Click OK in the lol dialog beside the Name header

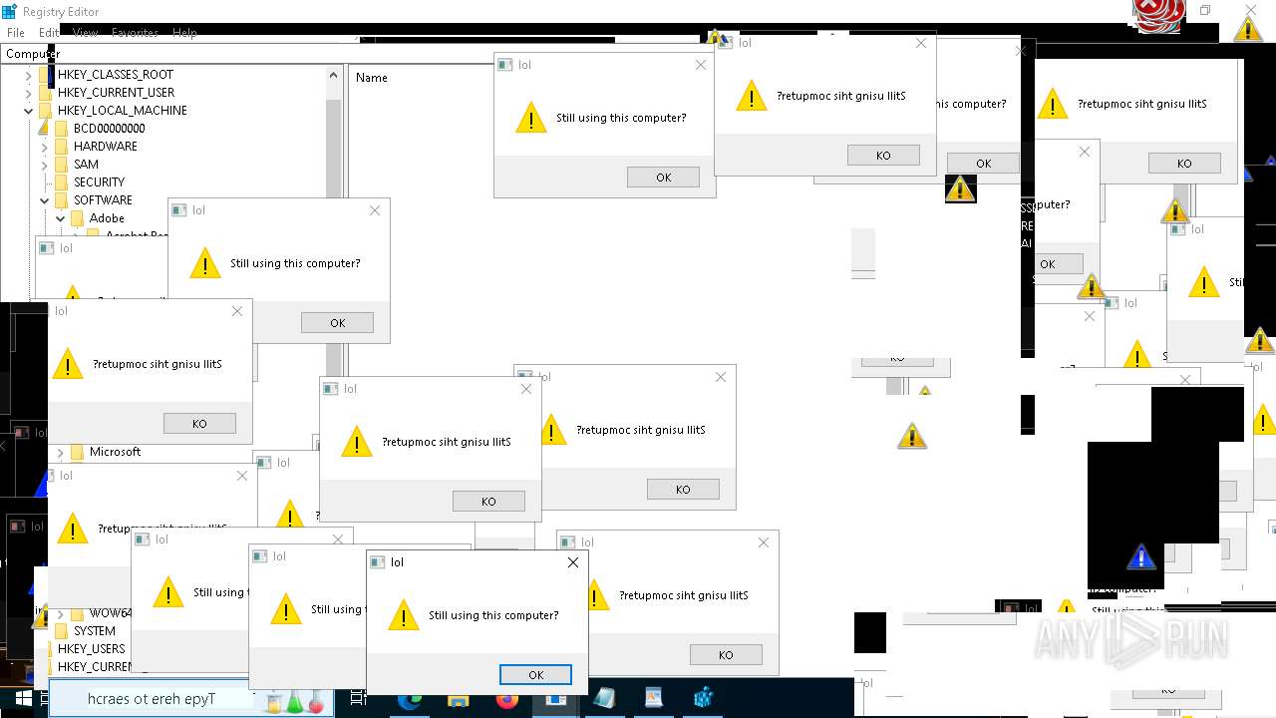664,178
